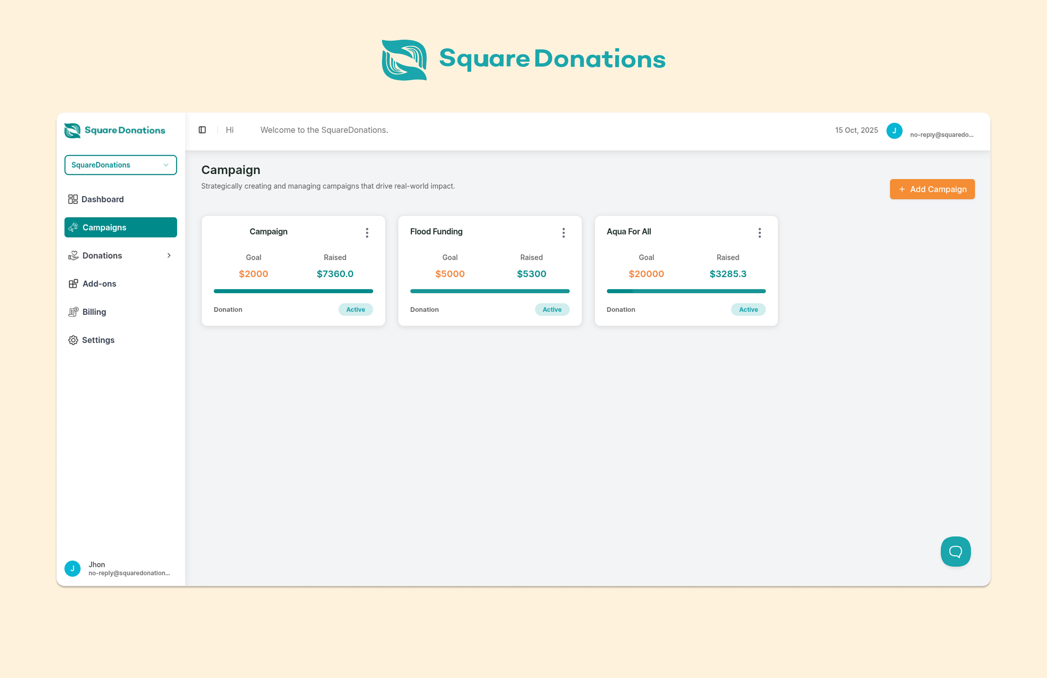
Task: Toggle the sidebar collapse icon
Action: 202,130
